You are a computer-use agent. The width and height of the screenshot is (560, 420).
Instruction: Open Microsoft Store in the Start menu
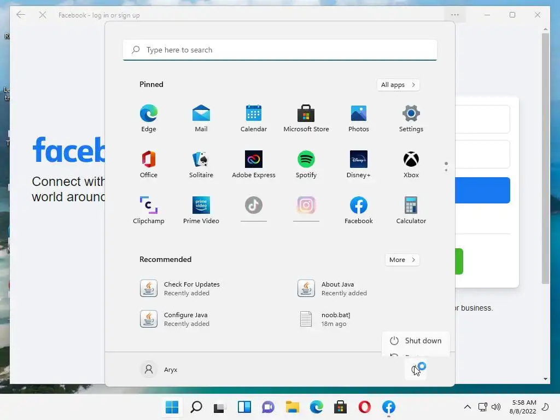pos(306,118)
